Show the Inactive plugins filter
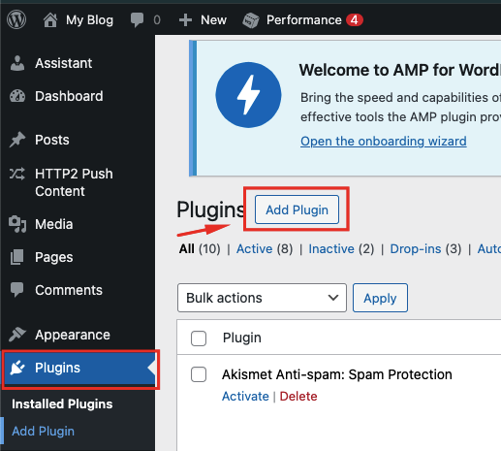 pyautogui.click(x=331, y=249)
